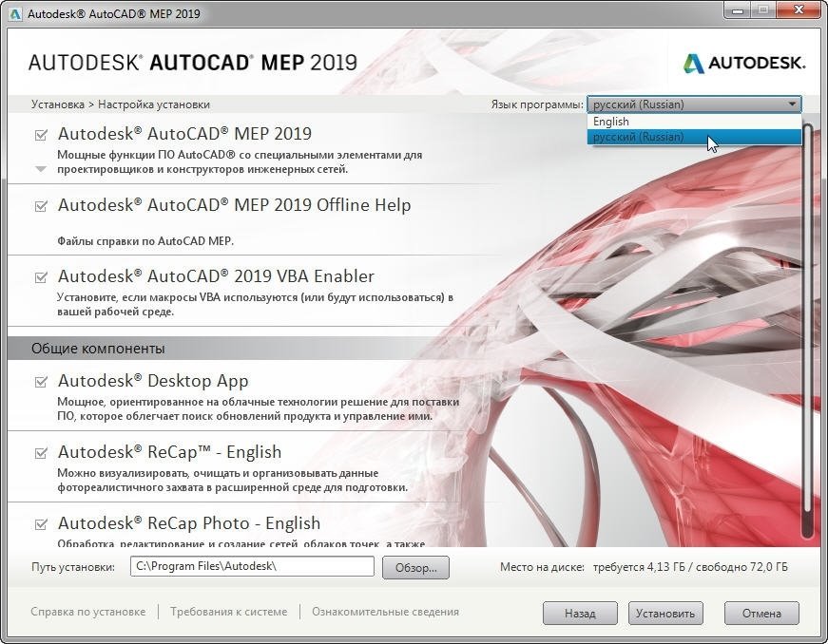
Task: Click the Назад button
Action: [x=580, y=613]
